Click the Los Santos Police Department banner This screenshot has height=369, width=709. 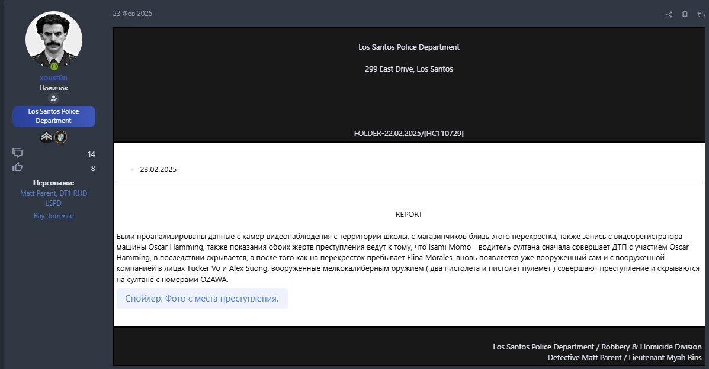(x=53, y=116)
